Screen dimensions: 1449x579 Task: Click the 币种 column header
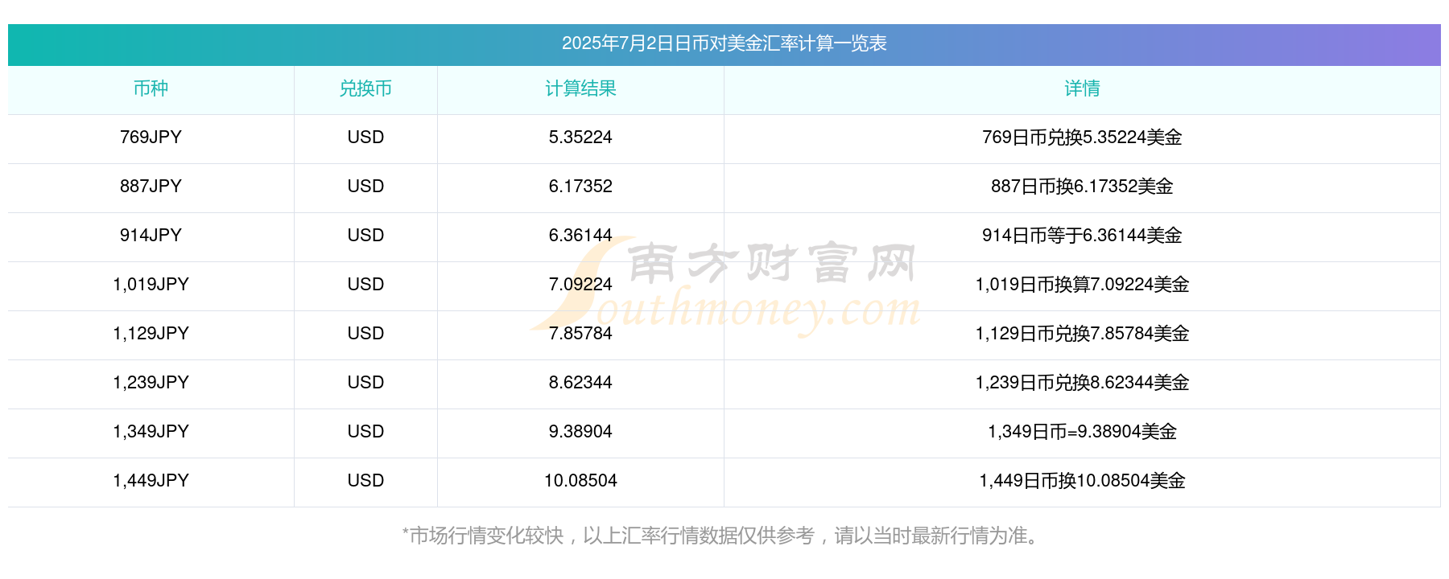point(151,88)
